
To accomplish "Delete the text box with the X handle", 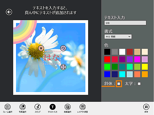I will coord(41,48).
